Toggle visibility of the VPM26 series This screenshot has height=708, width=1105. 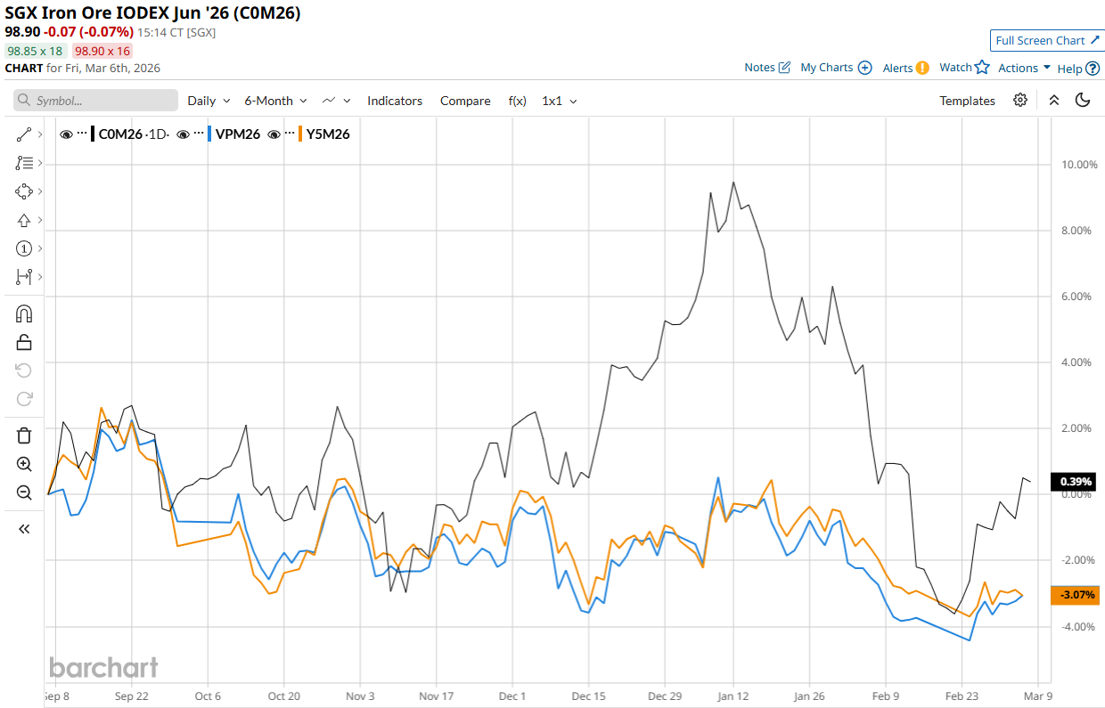183,134
